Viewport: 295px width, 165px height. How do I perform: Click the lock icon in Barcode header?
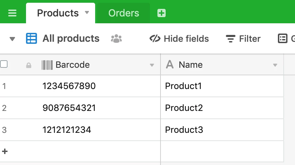tap(29, 65)
